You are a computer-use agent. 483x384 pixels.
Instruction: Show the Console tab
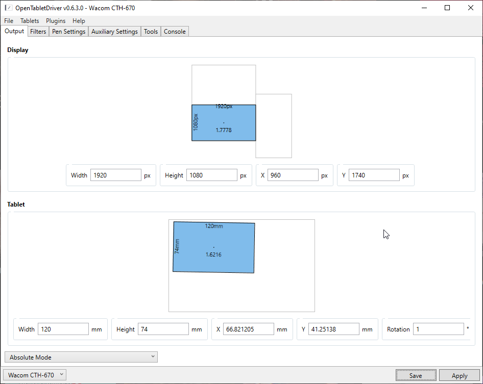(x=175, y=32)
